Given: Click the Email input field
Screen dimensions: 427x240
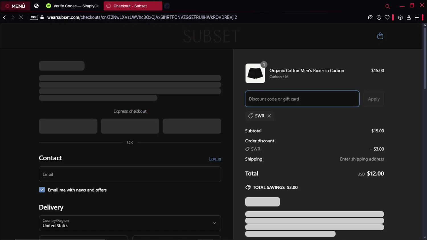Looking at the screenshot, I should coord(130,174).
